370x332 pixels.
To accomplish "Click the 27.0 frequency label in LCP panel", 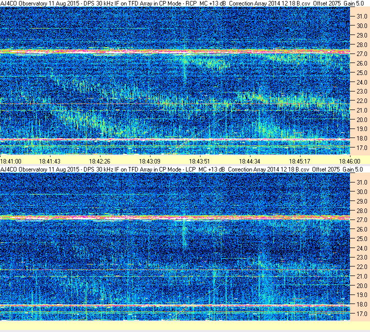I will click(361, 220).
